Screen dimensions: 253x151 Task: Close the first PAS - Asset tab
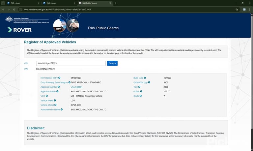[39, 3]
